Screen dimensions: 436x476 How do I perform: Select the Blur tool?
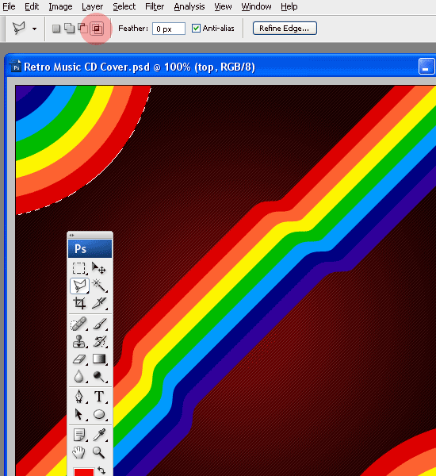click(79, 377)
